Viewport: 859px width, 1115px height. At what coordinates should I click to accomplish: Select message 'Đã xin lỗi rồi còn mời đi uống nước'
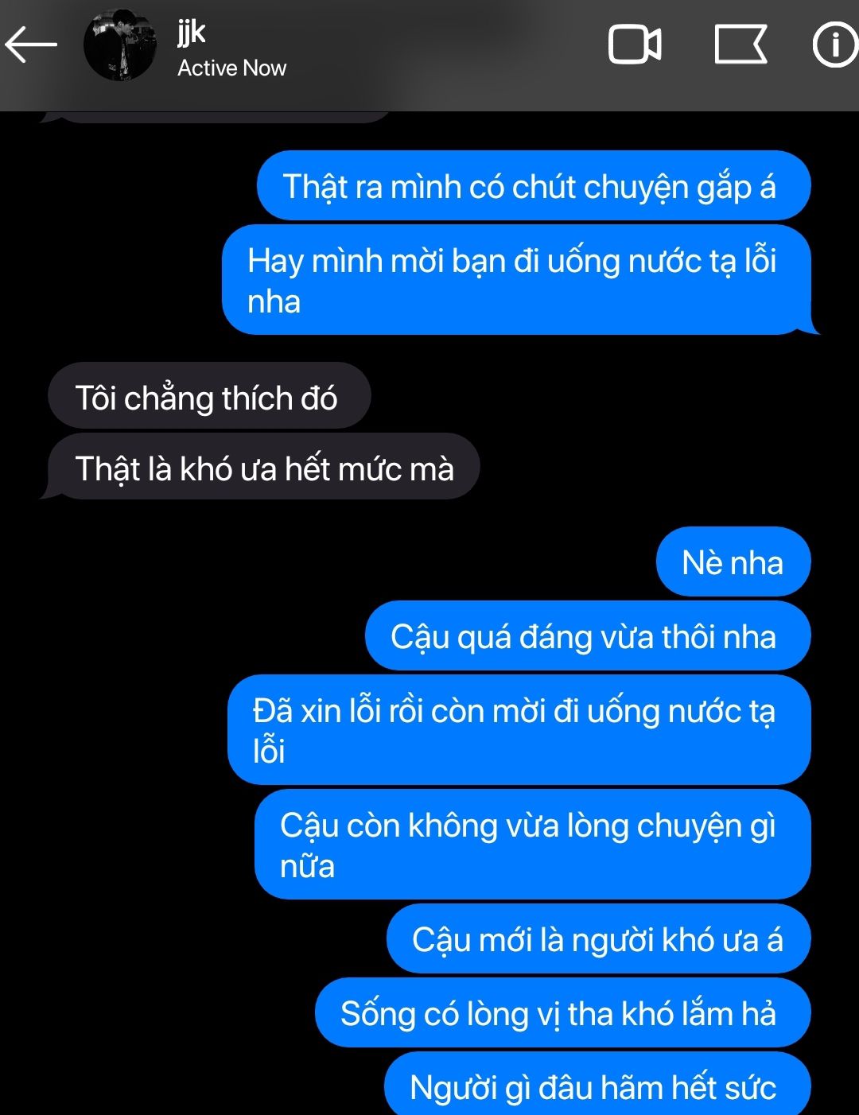pyautogui.click(x=519, y=730)
